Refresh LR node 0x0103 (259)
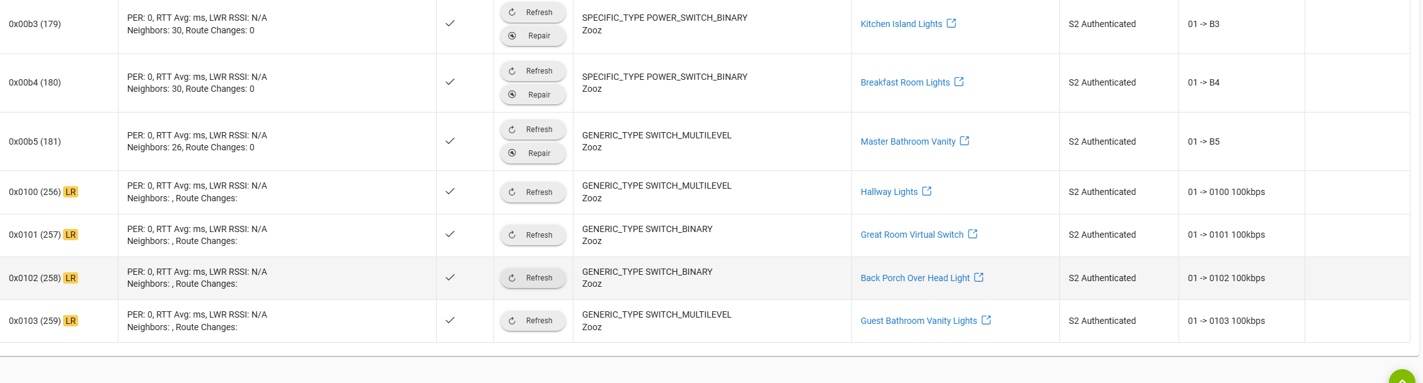Screen dimensions: 1423x383 533,321
